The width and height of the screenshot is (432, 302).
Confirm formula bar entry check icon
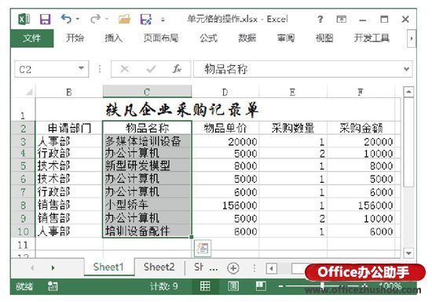[x=151, y=69]
